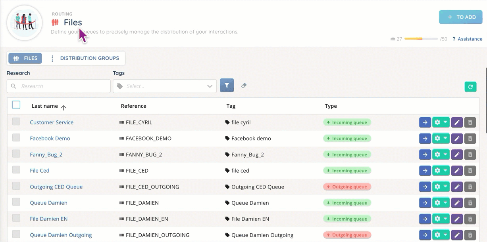Click the green refresh icon button
This screenshot has height=242, width=487.
[470, 87]
